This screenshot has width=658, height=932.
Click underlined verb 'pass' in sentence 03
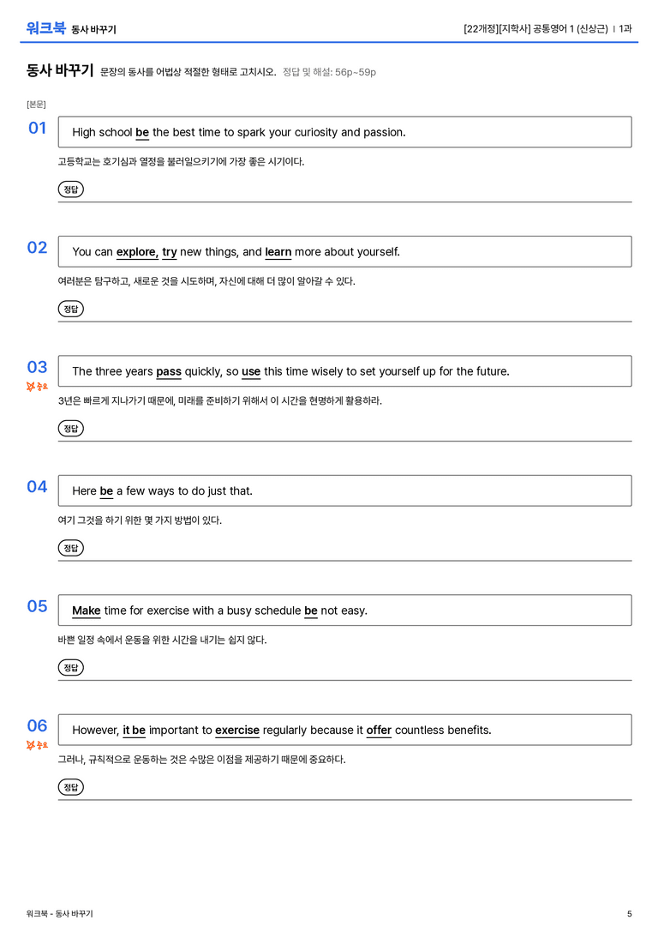[x=169, y=371]
